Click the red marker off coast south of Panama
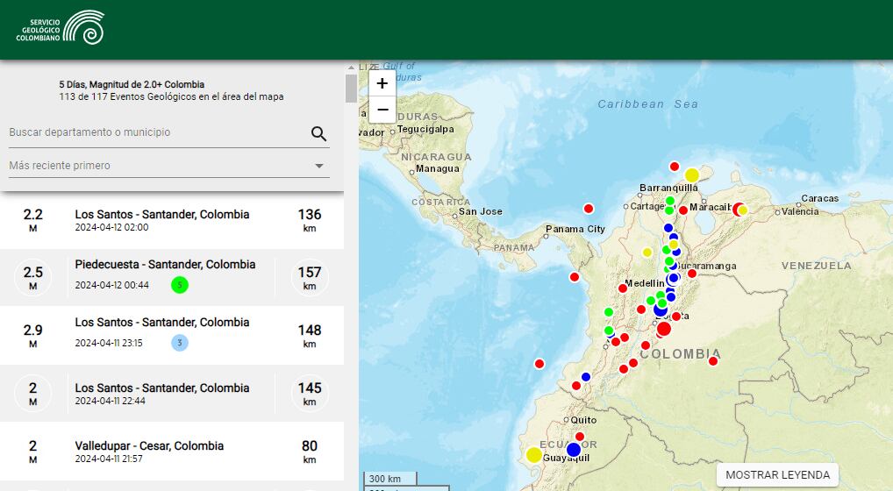893x491 pixels. [574, 277]
